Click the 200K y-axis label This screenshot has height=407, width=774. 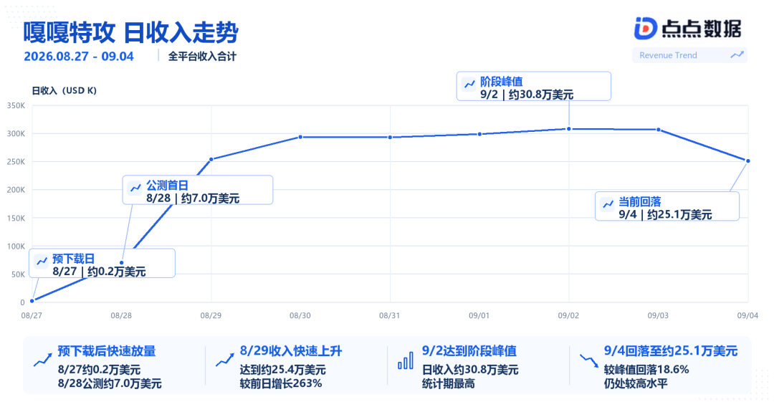pyautogui.click(x=16, y=190)
